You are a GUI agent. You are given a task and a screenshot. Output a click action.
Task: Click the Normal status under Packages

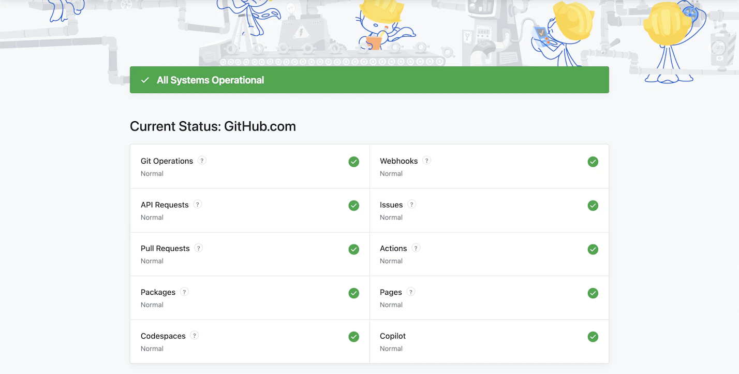pyautogui.click(x=152, y=305)
